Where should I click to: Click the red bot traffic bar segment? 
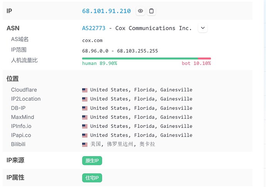tap(204, 59)
